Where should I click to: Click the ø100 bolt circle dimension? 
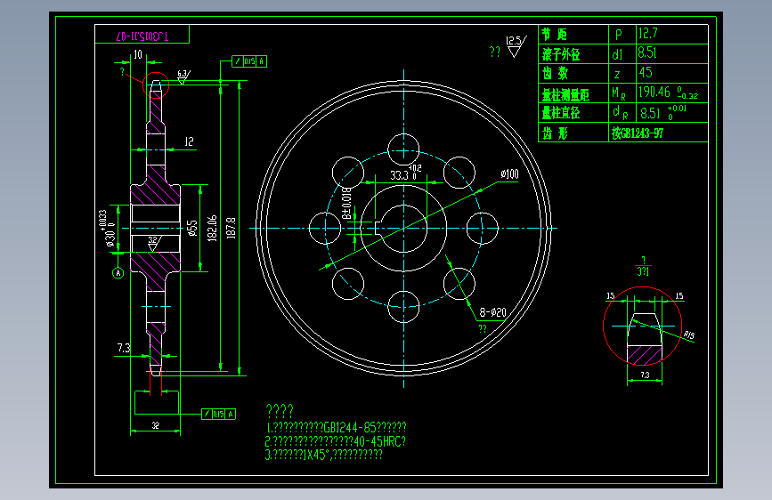pos(509,174)
